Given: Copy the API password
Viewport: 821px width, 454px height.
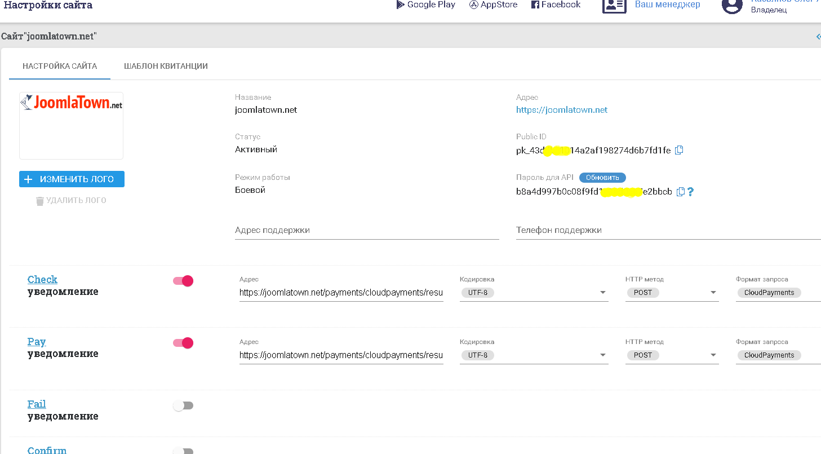Looking at the screenshot, I should point(681,192).
